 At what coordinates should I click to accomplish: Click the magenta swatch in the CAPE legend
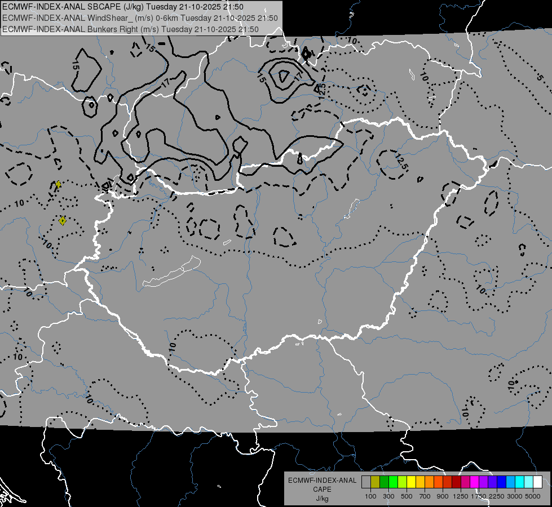pyautogui.click(x=475, y=482)
